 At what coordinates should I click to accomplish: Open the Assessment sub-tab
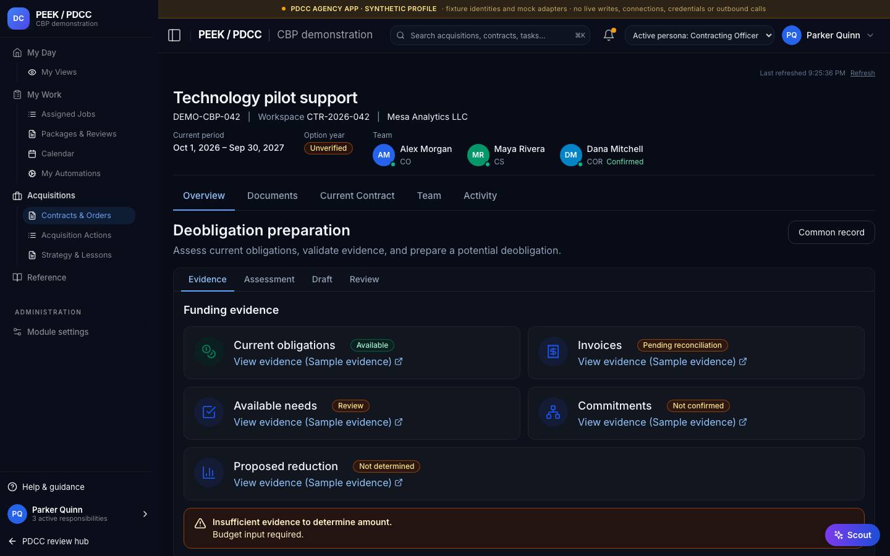pyautogui.click(x=269, y=279)
